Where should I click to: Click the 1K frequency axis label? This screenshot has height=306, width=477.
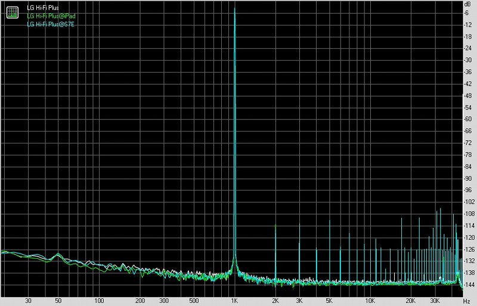(x=234, y=301)
